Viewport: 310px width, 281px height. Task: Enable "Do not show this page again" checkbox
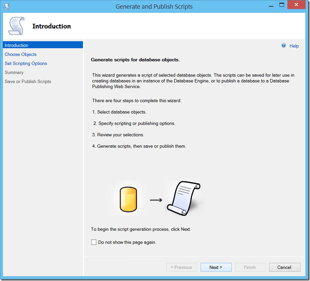click(94, 242)
